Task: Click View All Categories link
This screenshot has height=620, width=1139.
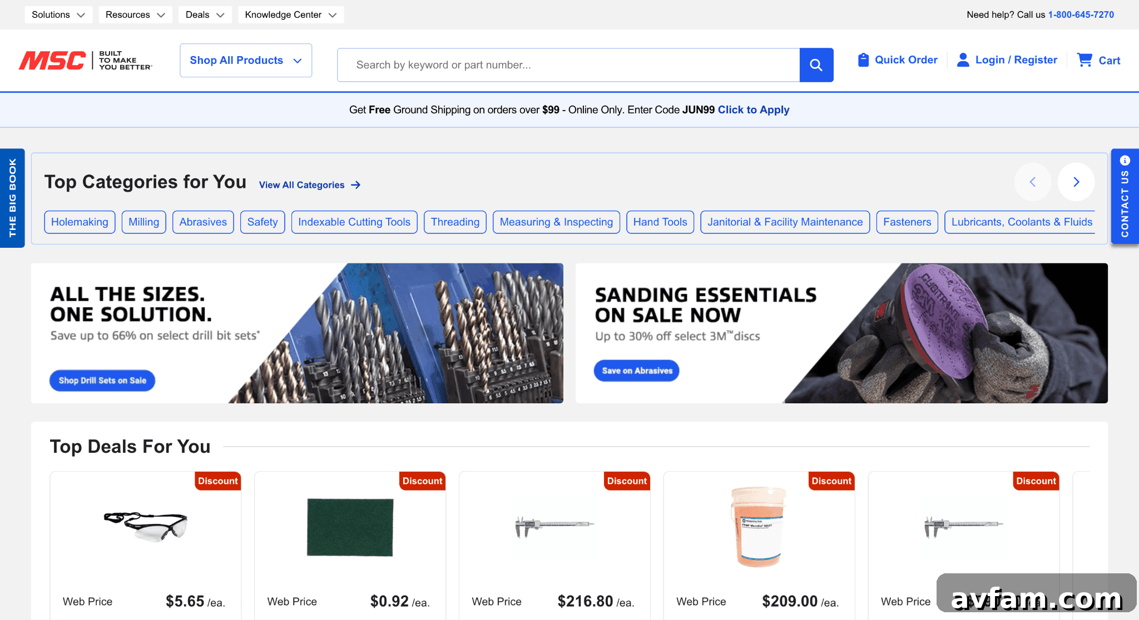Action: 310,185
